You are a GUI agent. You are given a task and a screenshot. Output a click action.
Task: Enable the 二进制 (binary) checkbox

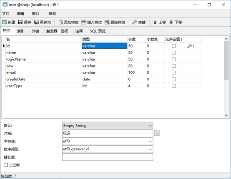coord(6,165)
